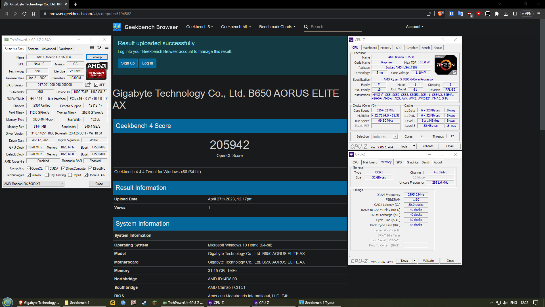Toggle the PhysX checkbox
The height and width of the screenshot is (307, 545).
(x=70, y=175)
